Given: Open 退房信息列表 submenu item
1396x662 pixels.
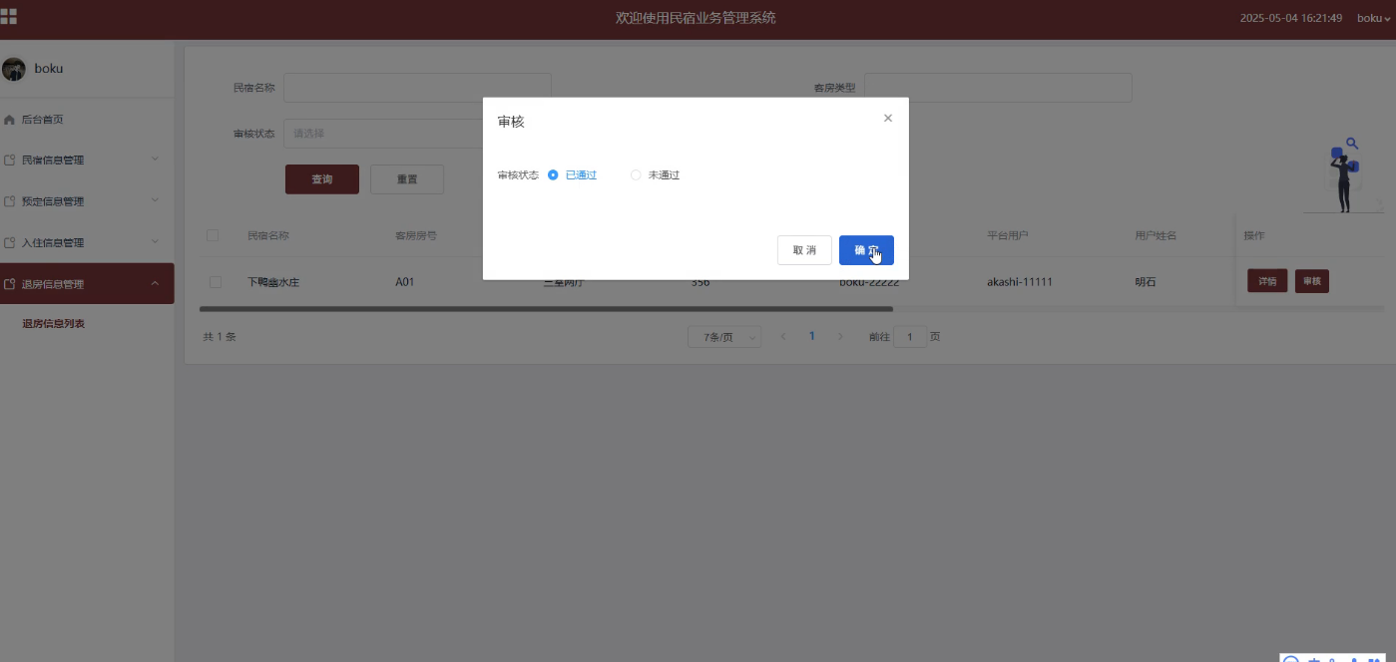Looking at the screenshot, I should pyautogui.click(x=54, y=323).
